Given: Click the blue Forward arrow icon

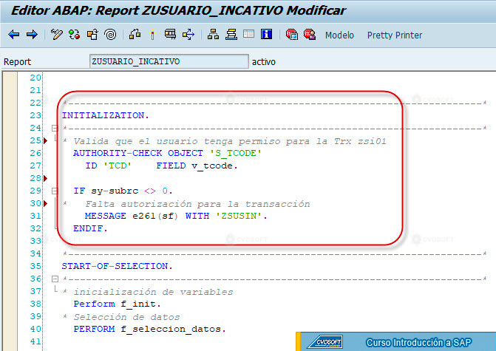Looking at the screenshot, I should (x=32, y=35).
